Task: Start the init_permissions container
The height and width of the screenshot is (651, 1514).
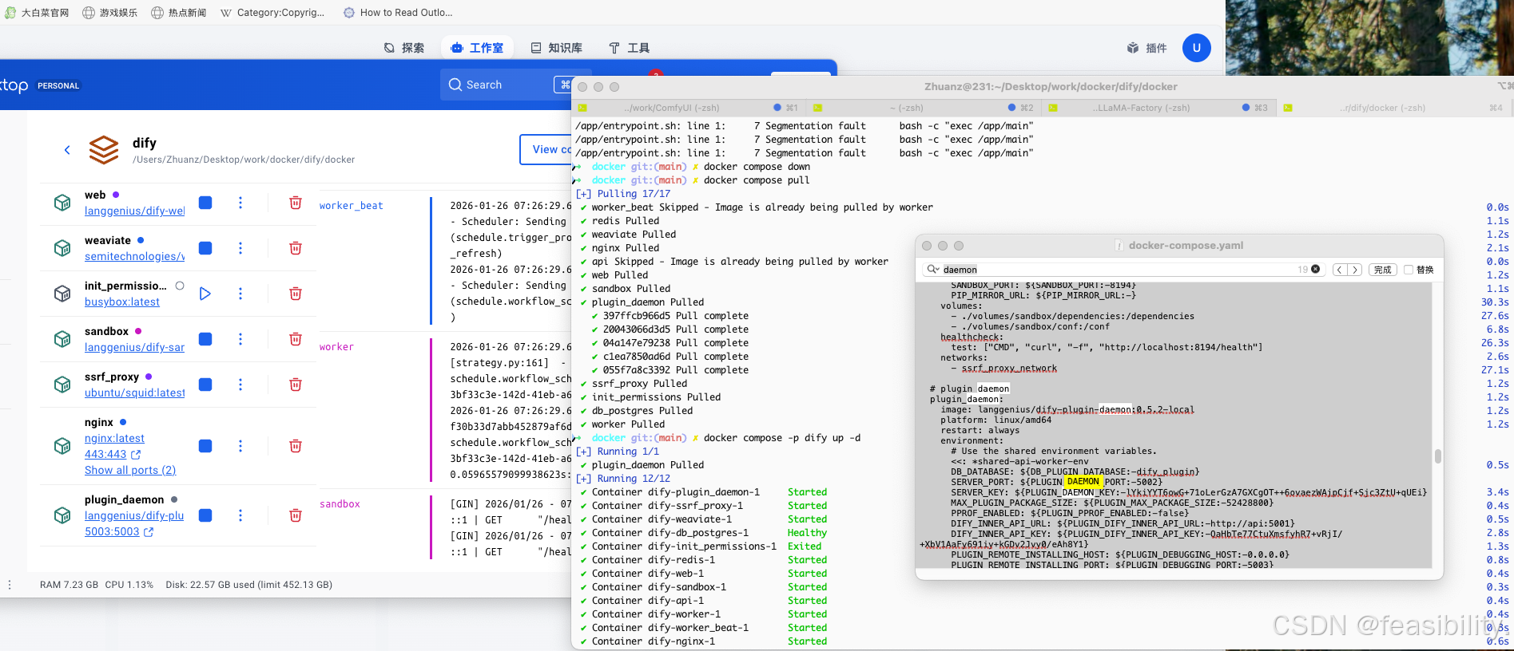Action: 205,294
